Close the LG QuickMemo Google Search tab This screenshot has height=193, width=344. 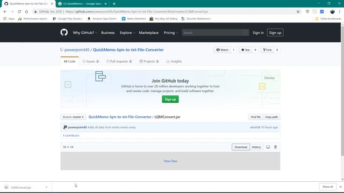click(105, 4)
